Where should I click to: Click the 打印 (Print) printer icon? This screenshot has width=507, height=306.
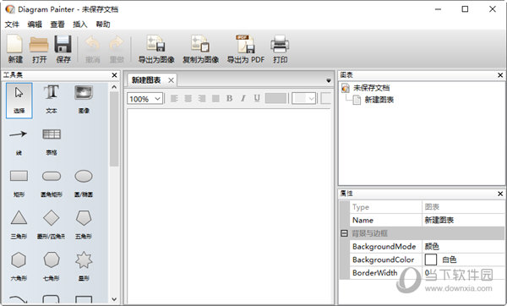[x=280, y=44]
